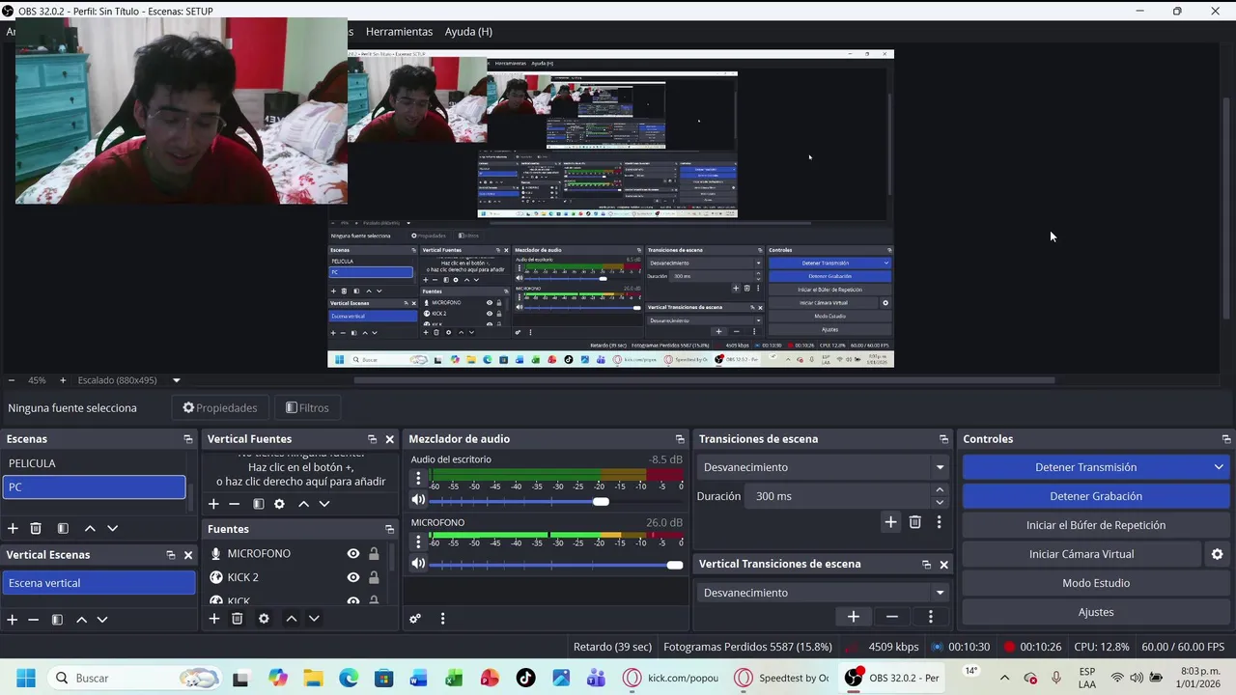
Task: Delete transition with trash icon in Transiciones
Action: tap(914, 522)
